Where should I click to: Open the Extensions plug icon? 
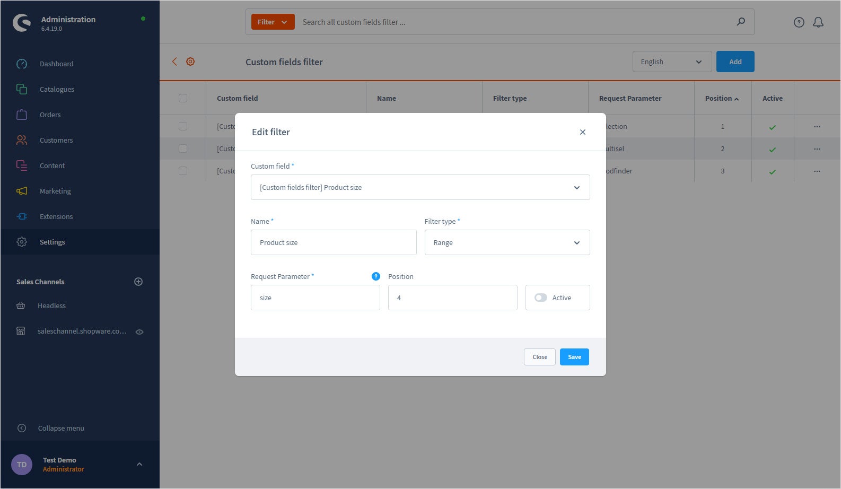22,216
